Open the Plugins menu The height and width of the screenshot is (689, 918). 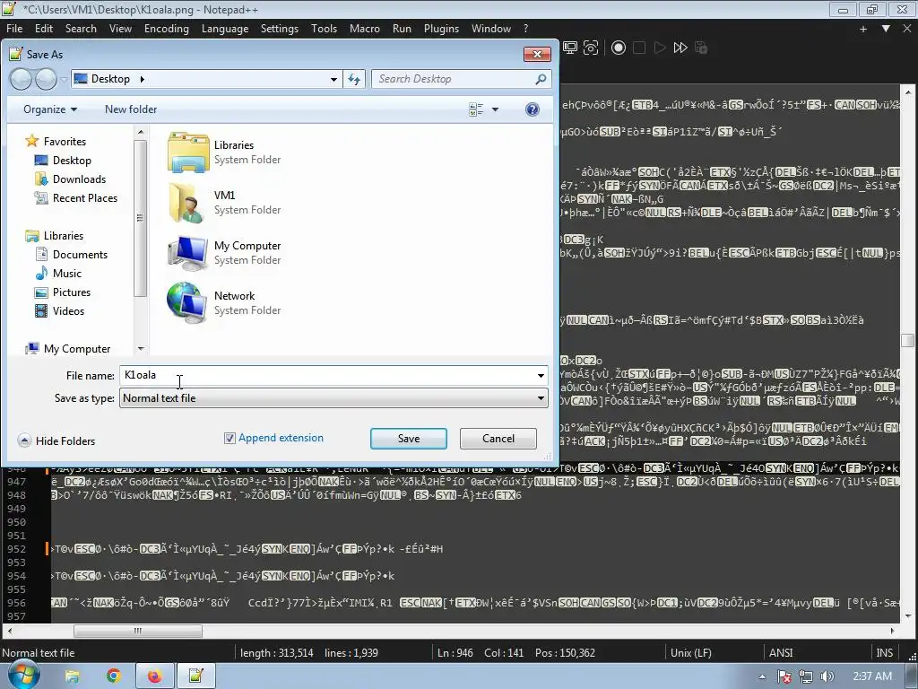(x=441, y=29)
